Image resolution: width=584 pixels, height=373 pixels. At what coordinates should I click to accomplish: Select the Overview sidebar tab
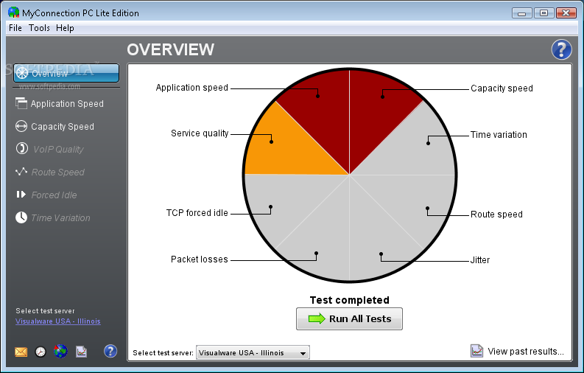coord(66,73)
